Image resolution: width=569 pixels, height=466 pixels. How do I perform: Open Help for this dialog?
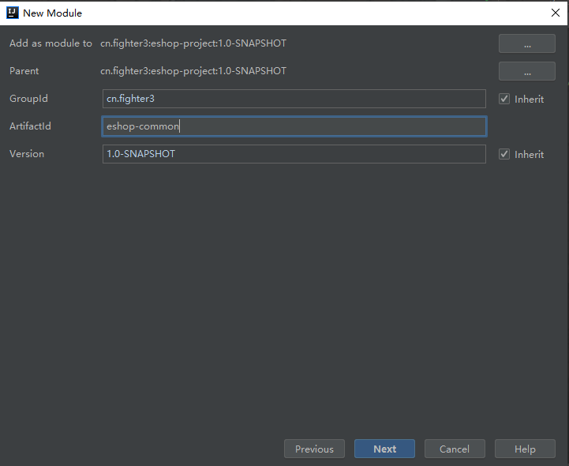525,449
